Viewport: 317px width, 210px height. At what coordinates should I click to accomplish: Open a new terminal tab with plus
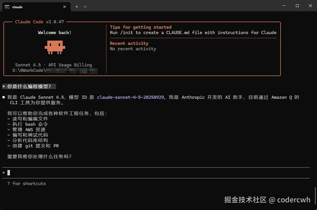(77, 7)
